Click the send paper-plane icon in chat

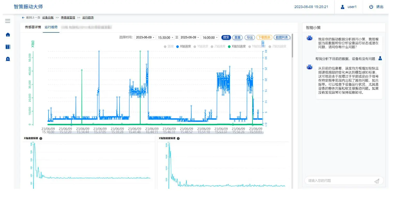377,181
